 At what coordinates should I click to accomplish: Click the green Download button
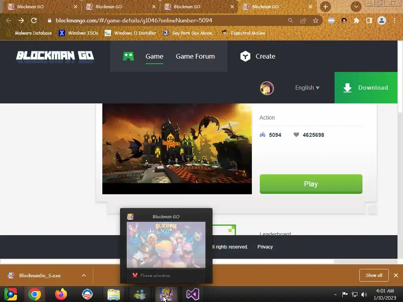click(x=366, y=88)
